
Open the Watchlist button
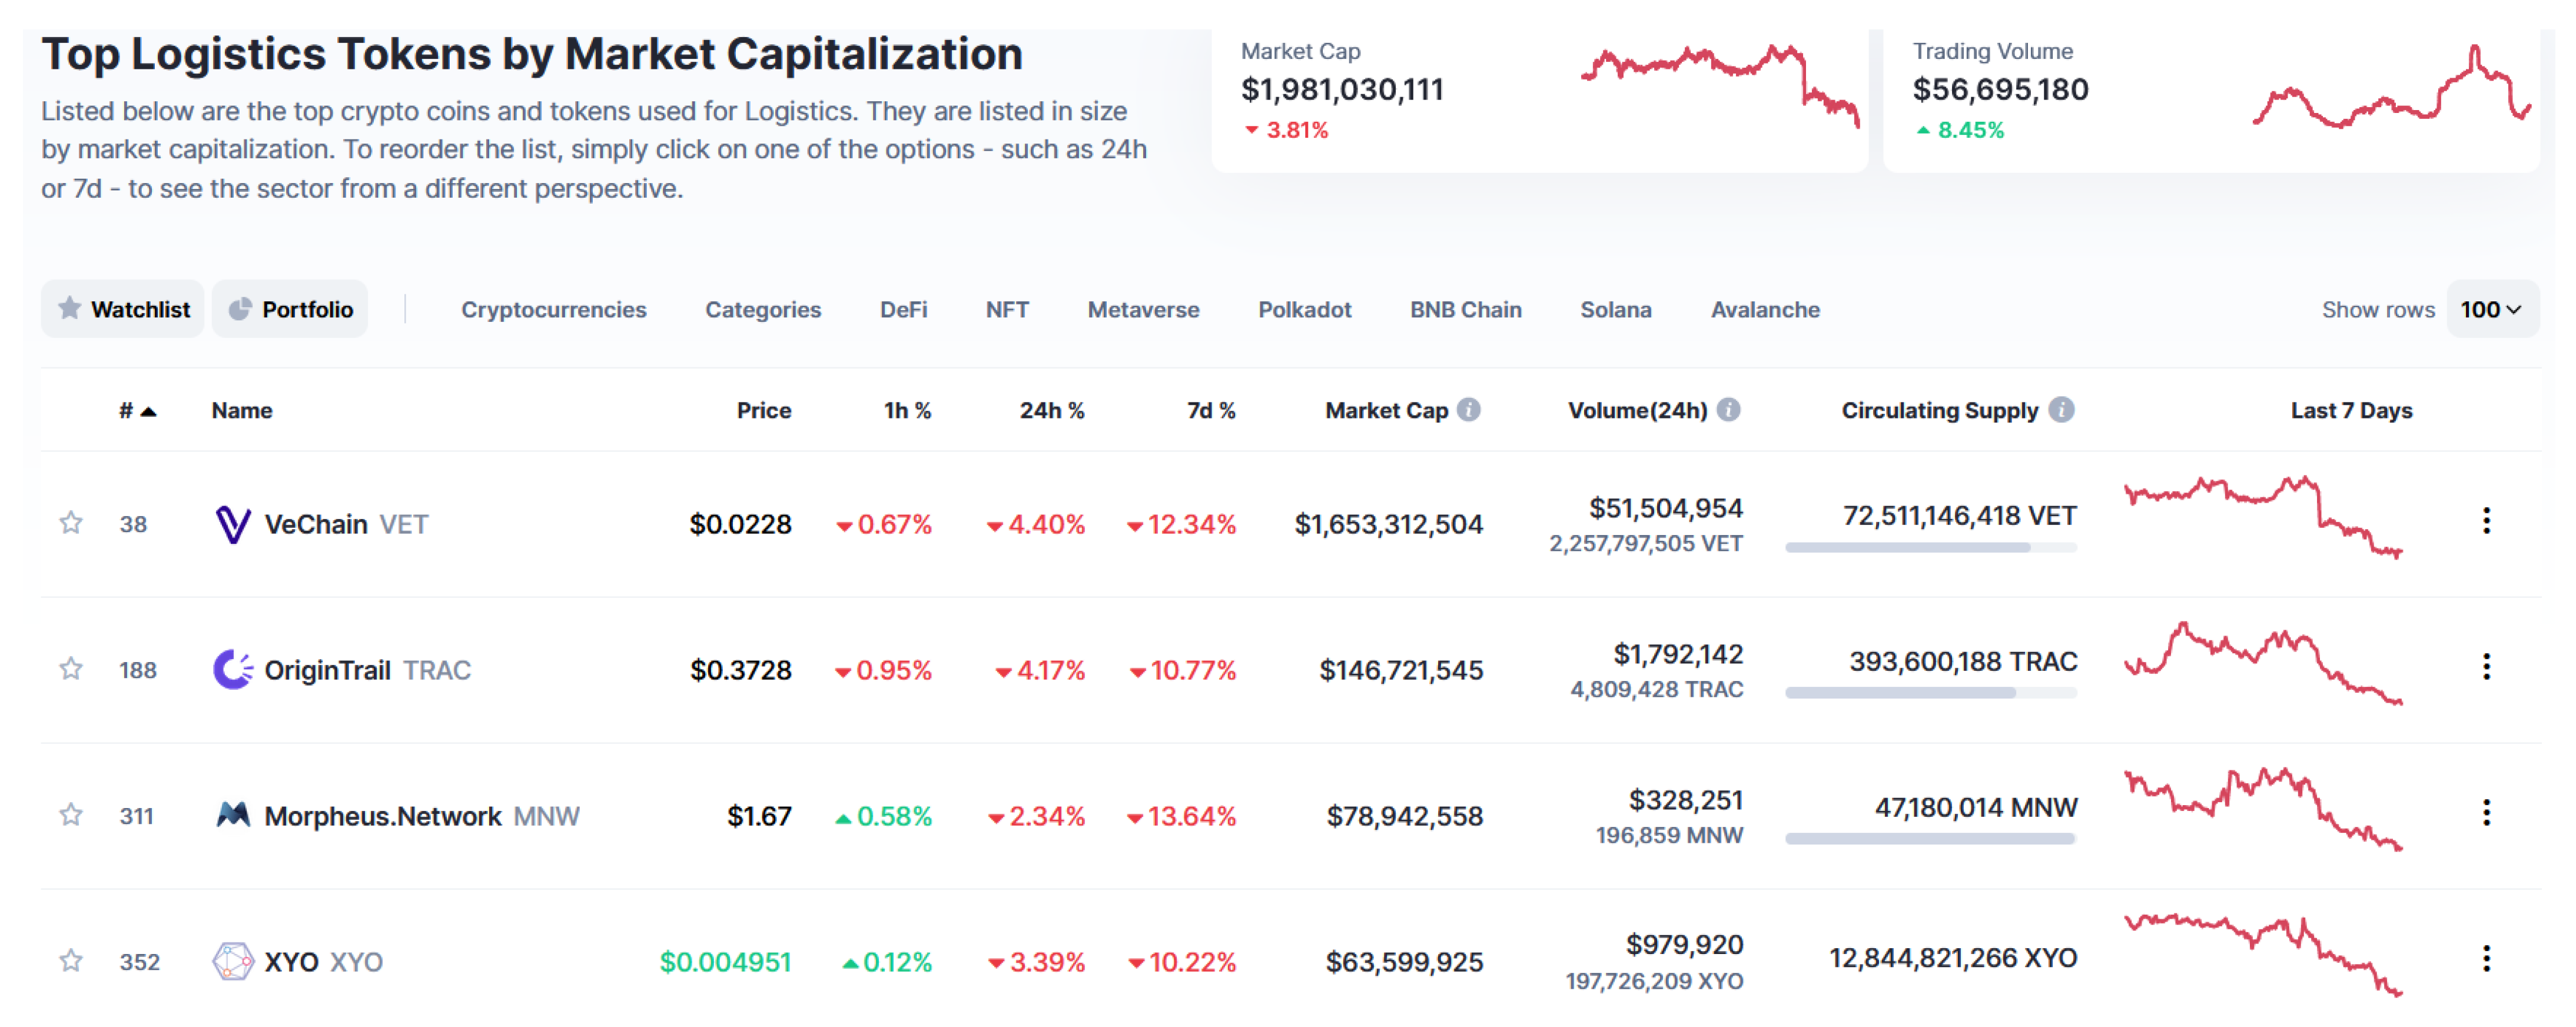123,310
